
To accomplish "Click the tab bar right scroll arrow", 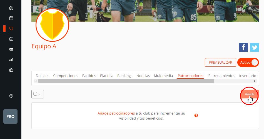I will (254, 81).
